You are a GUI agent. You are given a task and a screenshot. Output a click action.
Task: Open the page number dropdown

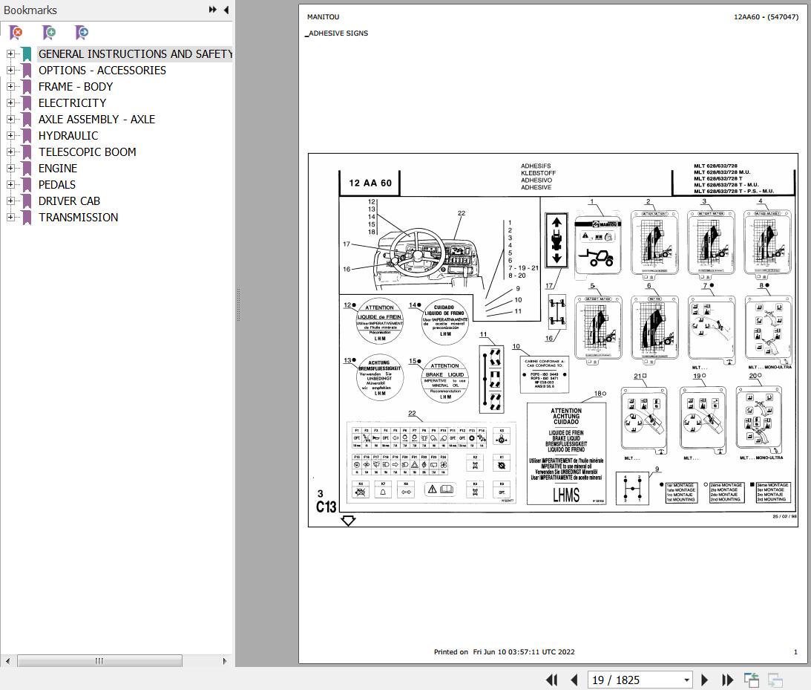tap(686, 680)
